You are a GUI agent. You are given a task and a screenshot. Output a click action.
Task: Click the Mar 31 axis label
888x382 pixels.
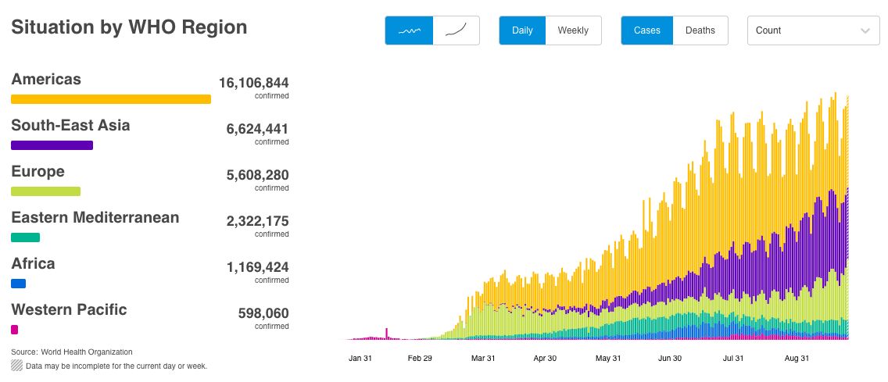click(483, 359)
